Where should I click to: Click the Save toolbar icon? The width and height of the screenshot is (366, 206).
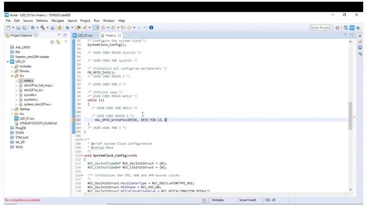[18, 27]
